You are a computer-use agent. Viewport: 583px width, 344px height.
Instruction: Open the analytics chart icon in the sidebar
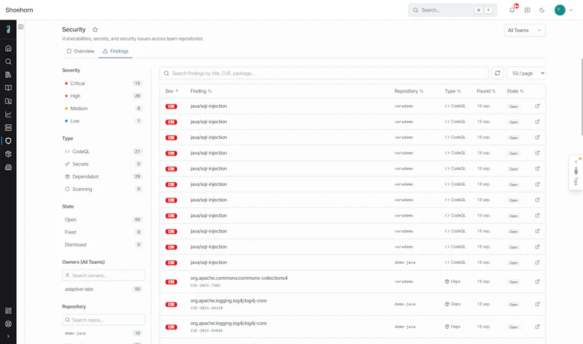coord(8,114)
